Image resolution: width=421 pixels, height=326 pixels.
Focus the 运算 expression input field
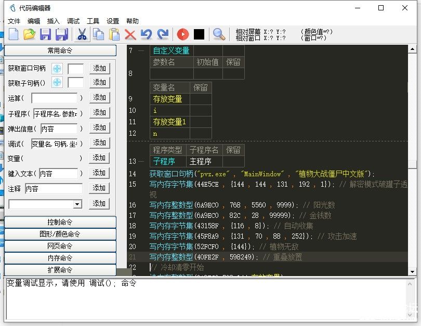tap(55, 98)
